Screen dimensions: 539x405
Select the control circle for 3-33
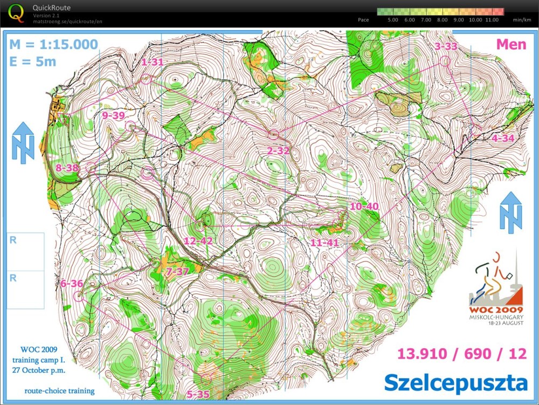[x=445, y=60]
